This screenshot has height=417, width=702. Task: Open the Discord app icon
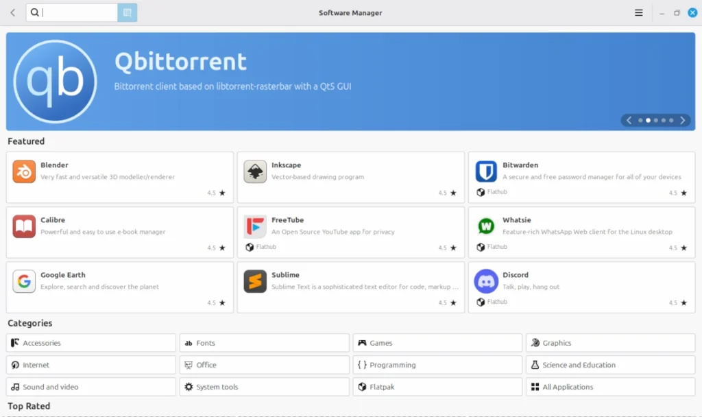pyautogui.click(x=486, y=281)
